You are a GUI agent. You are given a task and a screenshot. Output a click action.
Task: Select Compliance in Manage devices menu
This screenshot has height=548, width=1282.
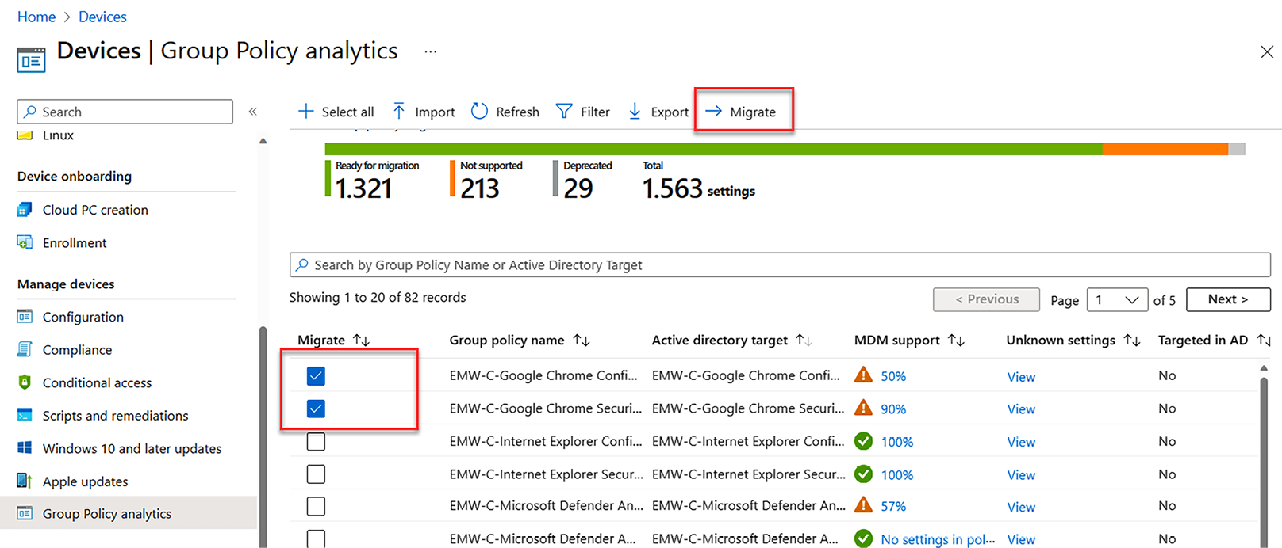tap(77, 350)
